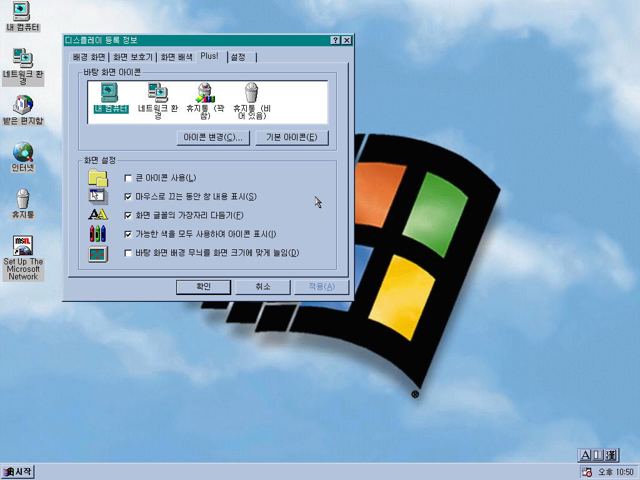Cancel with the 취소 button

(263, 287)
